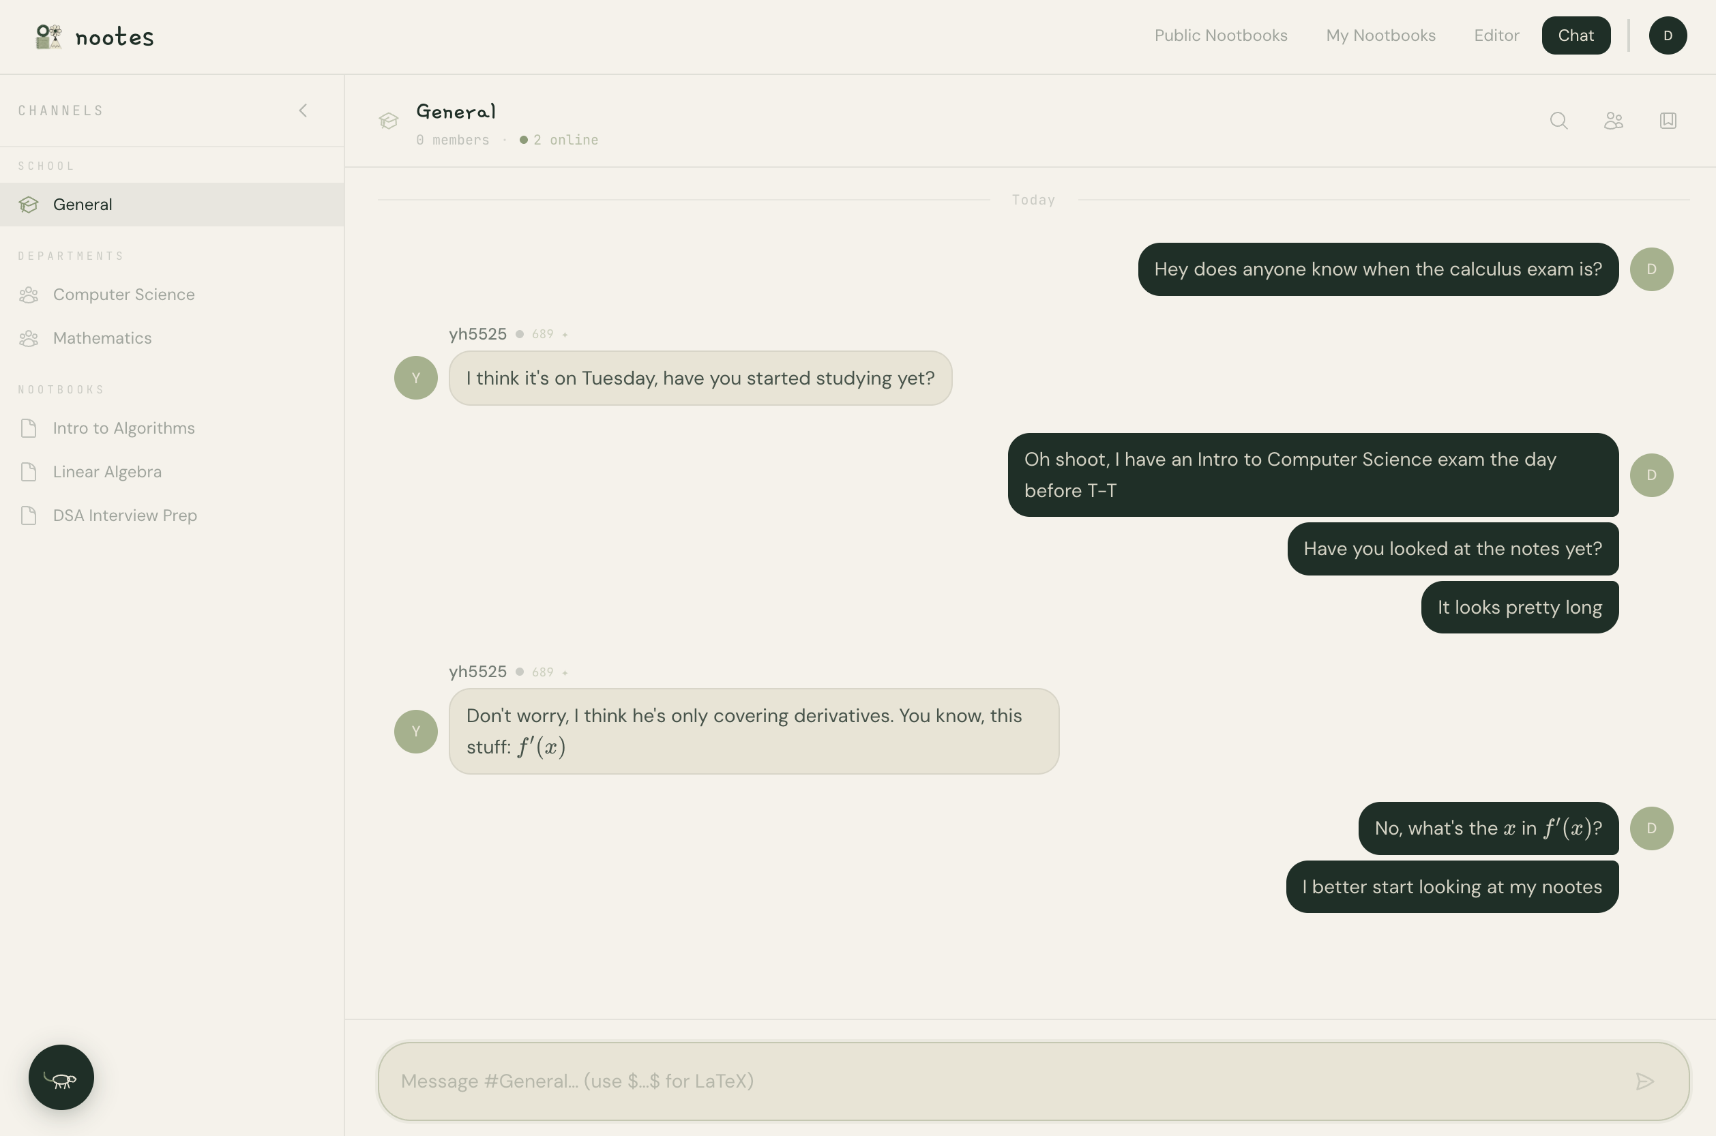Open the Mathematics department channel
The width and height of the screenshot is (1716, 1136).
pyautogui.click(x=102, y=338)
